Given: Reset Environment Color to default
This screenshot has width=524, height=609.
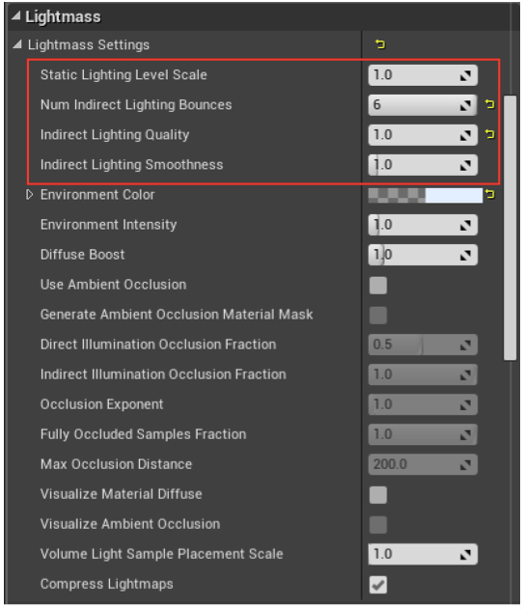Looking at the screenshot, I should pyautogui.click(x=490, y=194).
